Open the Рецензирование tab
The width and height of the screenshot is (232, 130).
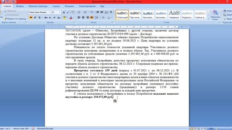point(87,6)
